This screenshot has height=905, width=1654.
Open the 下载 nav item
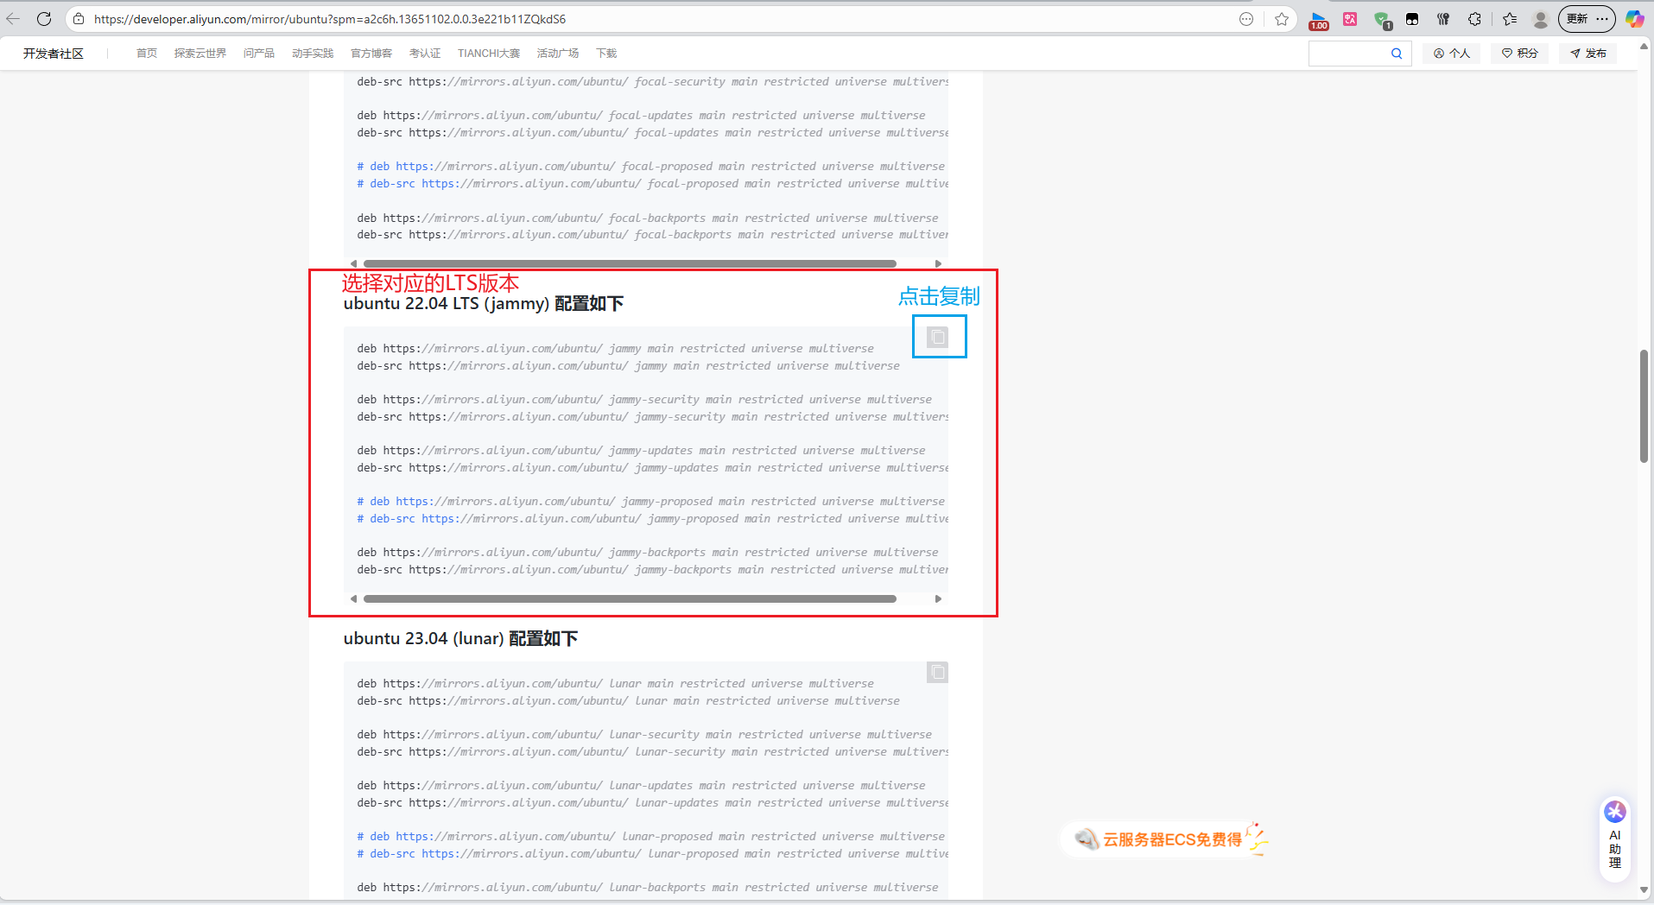[606, 54]
